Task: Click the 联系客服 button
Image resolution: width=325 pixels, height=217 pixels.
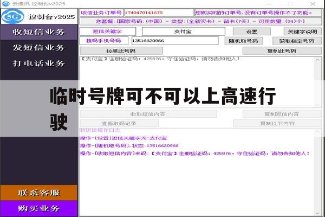Action: (39, 193)
